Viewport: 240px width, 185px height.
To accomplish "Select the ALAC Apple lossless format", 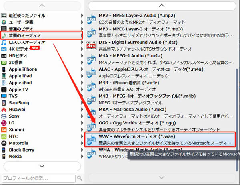I will click(160, 73).
